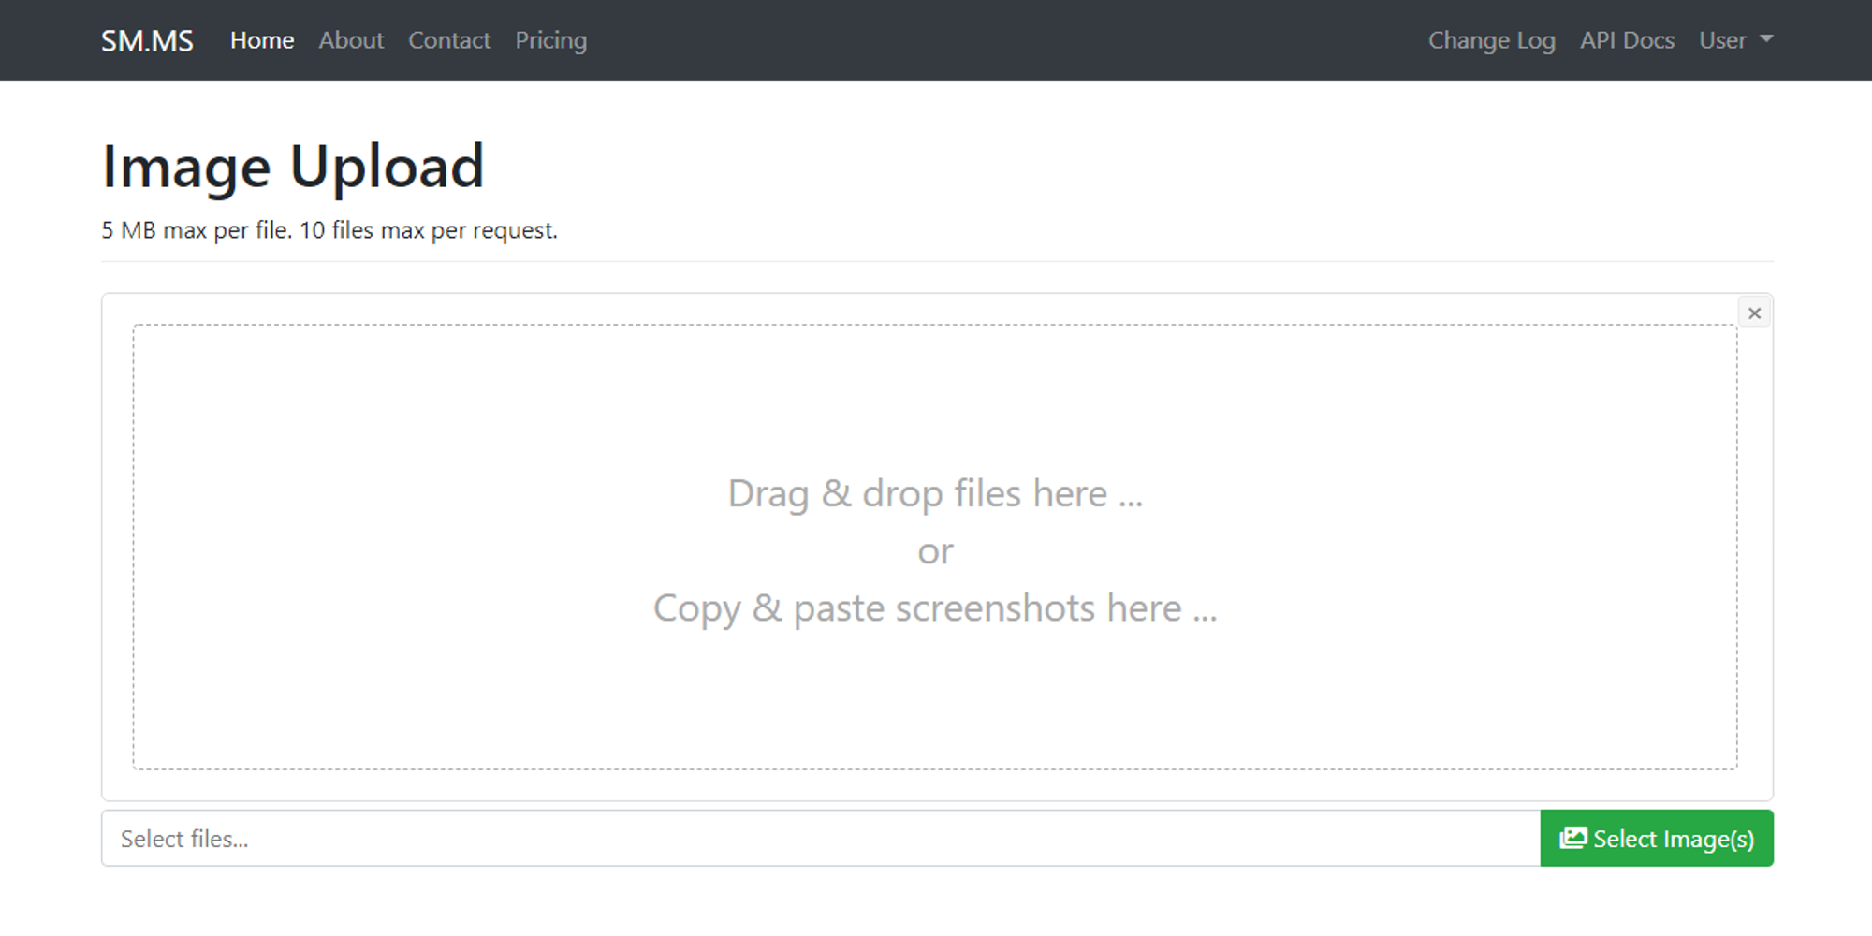This screenshot has height=936, width=1872.
Task: Click the Image Upload heading
Action: tap(293, 167)
